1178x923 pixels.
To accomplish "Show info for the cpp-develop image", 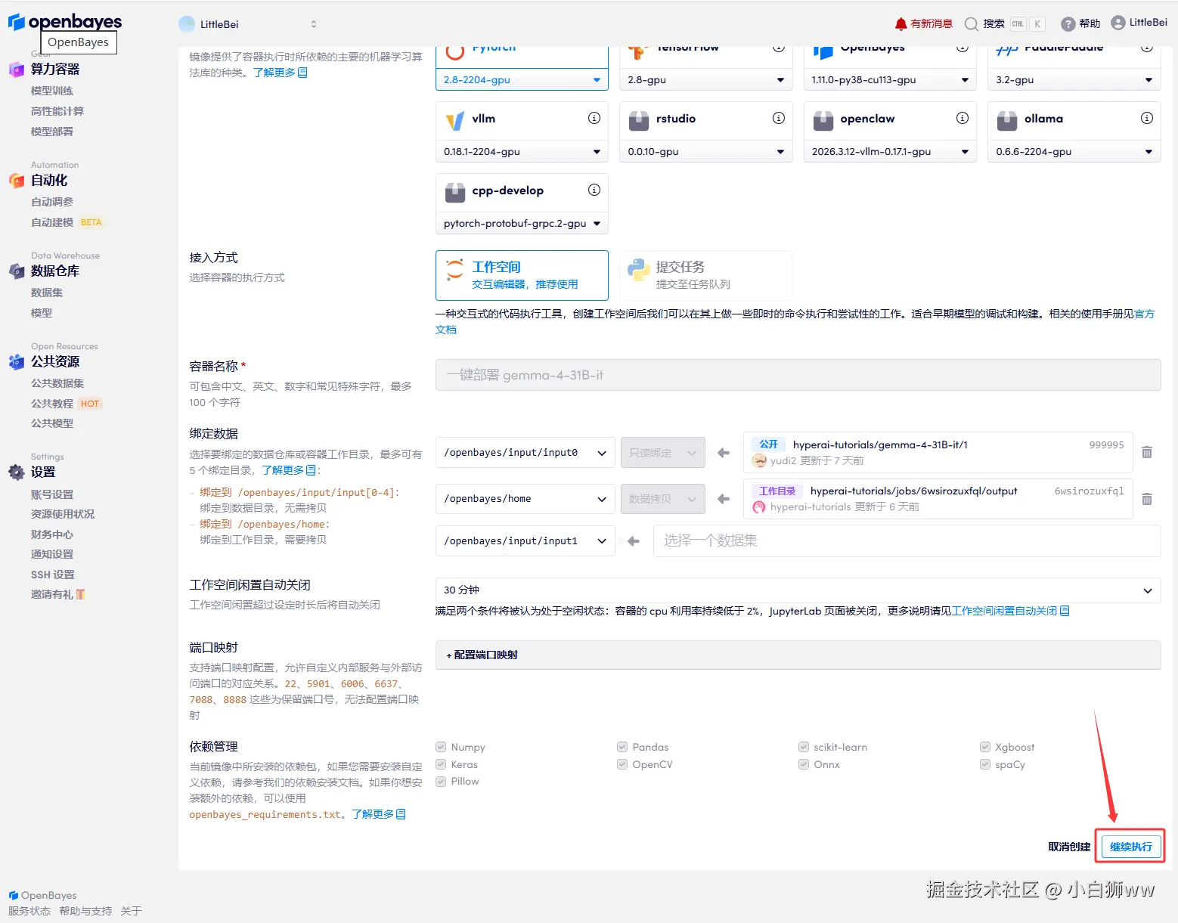I will tap(594, 190).
